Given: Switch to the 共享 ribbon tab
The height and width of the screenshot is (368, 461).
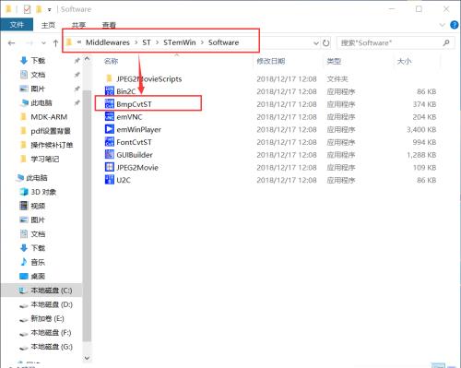Looking at the screenshot, I should point(78,25).
